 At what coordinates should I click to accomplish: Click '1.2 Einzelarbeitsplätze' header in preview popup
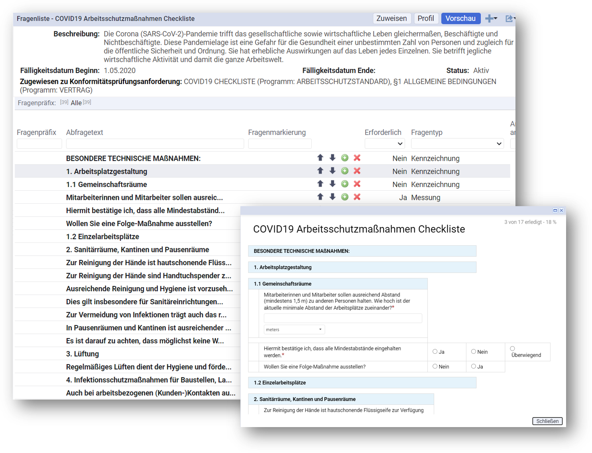362,382
